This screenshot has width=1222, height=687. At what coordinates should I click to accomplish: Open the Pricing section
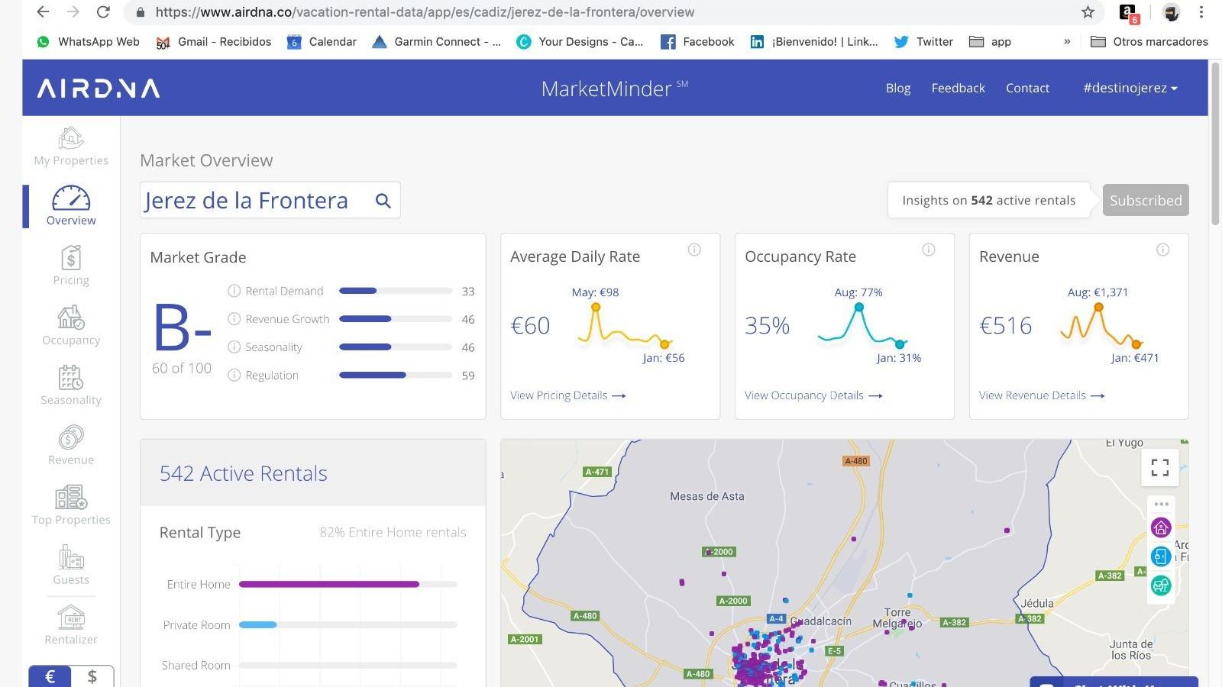[x=70, y=266]
